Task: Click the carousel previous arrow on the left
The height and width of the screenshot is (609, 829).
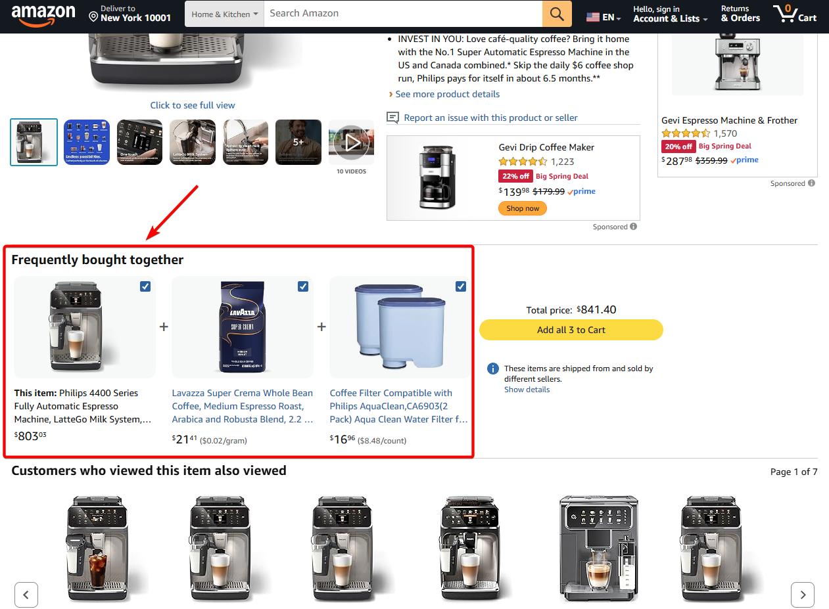Action: click(26, 595)
